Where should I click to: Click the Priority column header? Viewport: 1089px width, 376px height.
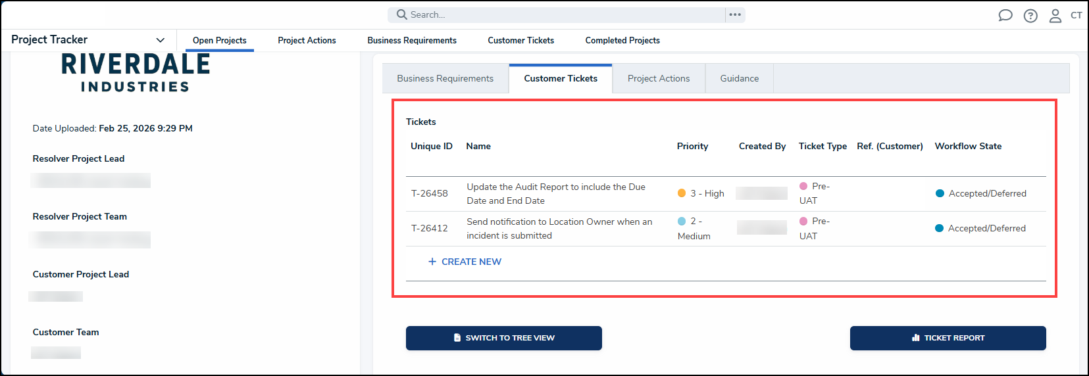click(x=693, y=146)
